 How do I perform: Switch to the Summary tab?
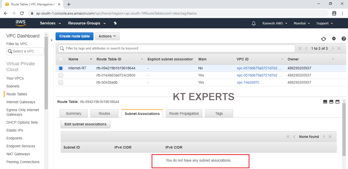pyautogui.click(x=73, y=113)
